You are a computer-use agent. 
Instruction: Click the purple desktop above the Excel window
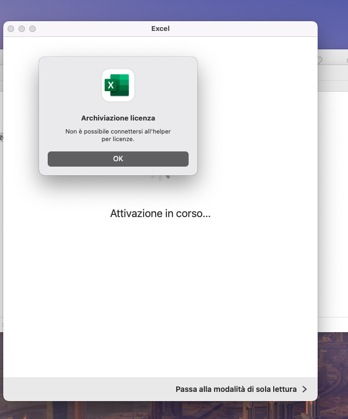[163, 10]
